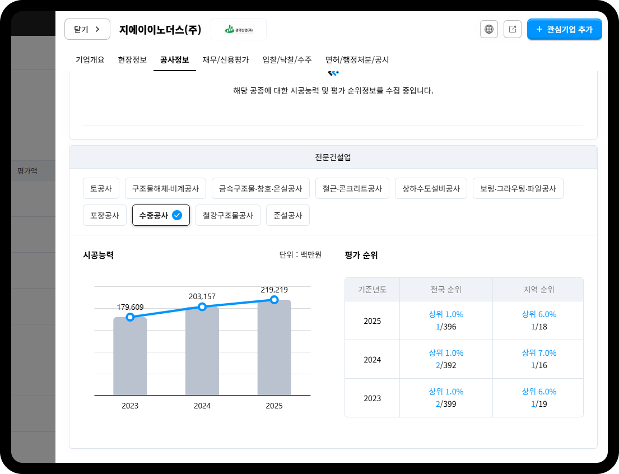Click the 2023 national rank 2/399

point(446,404)
